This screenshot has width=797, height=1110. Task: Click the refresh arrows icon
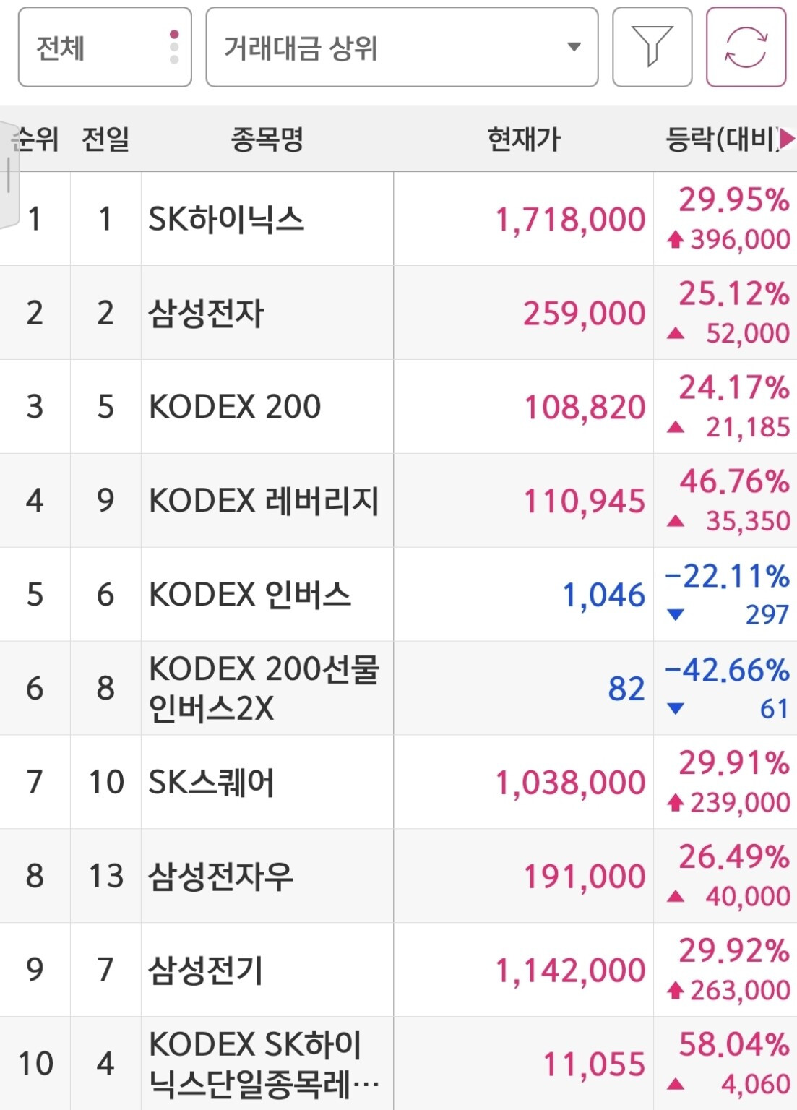746,47
